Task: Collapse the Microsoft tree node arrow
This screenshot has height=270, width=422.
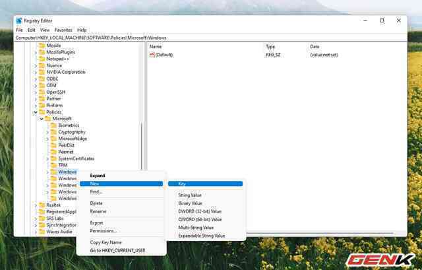Action: [x=42, y=119]
